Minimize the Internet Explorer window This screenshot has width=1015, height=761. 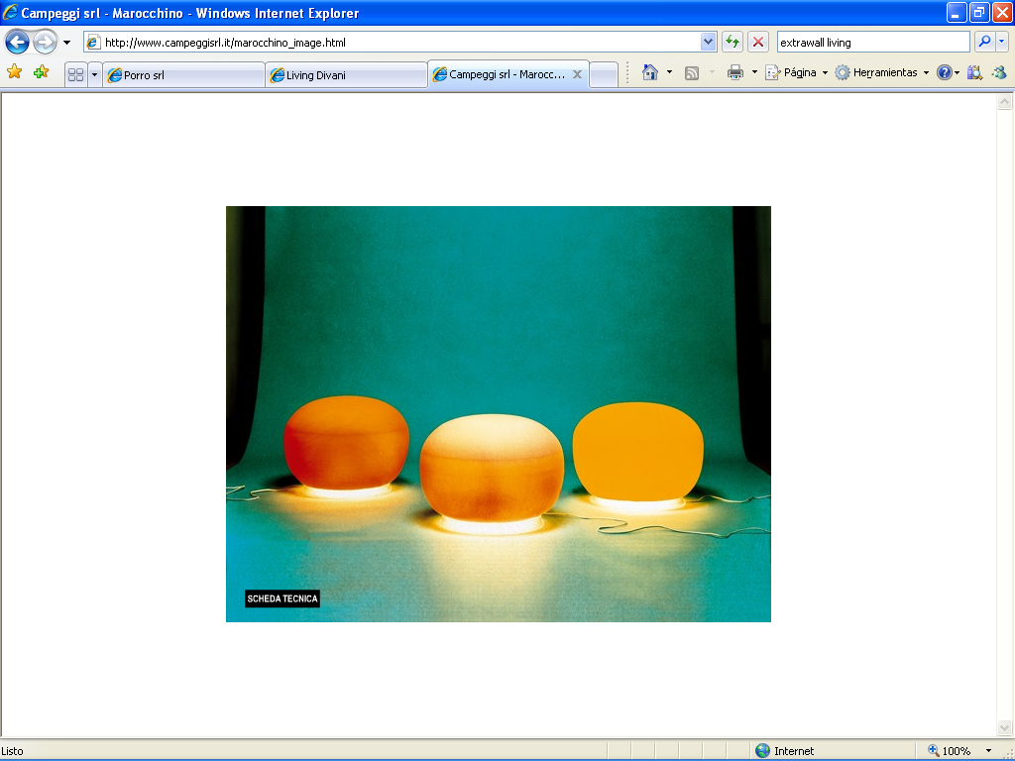pyautogui.click(x=957, y=13)
